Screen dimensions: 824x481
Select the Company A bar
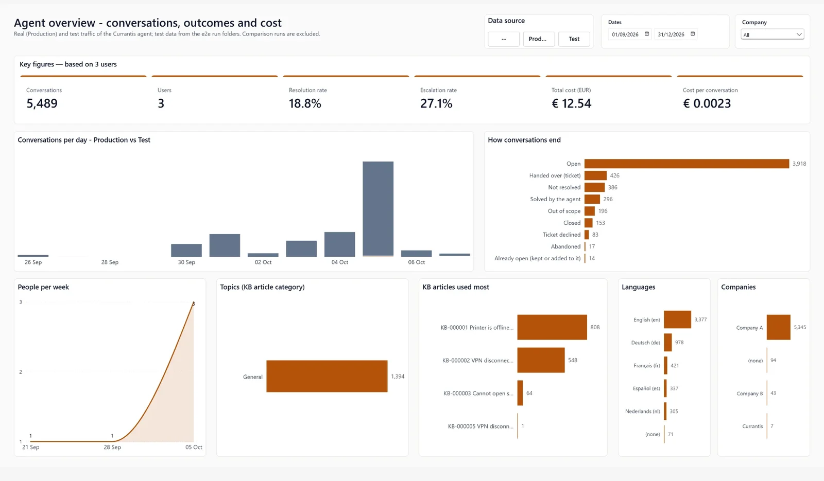[x=779, y=327]
